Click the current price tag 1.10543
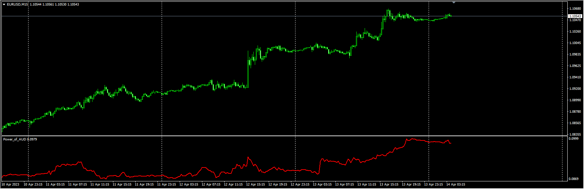This screenshot has width=584, height=189. click(575, 16)
